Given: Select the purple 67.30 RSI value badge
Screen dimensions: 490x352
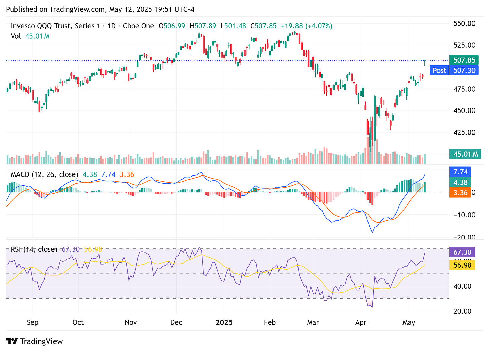Looking at the screenshot, I should tap(462, 252).
